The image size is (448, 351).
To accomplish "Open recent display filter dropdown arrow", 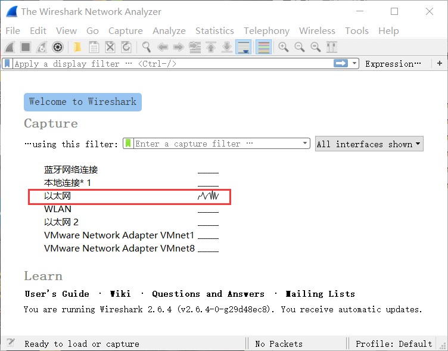I will coord(354,63).
